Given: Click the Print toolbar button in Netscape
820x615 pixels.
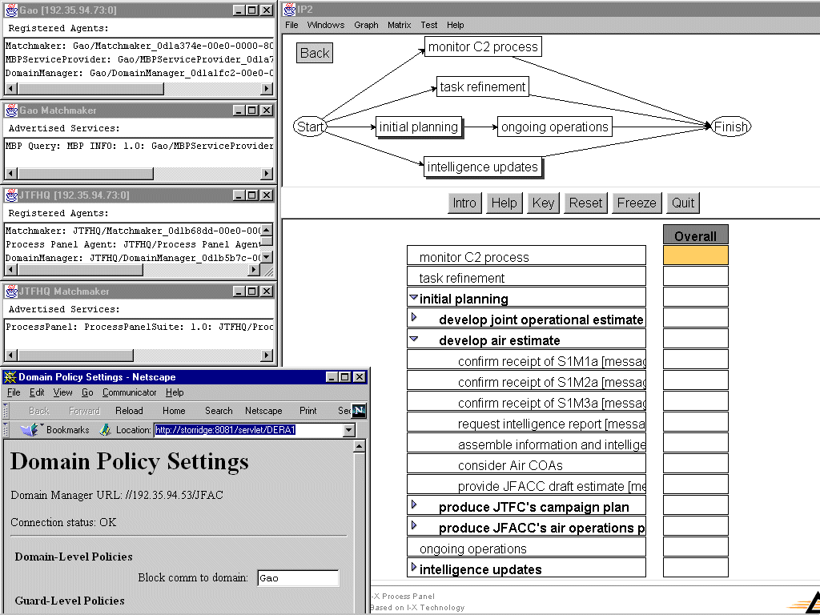Looking at the screenshot, I should pyautogui.click(x=307, y=411).
